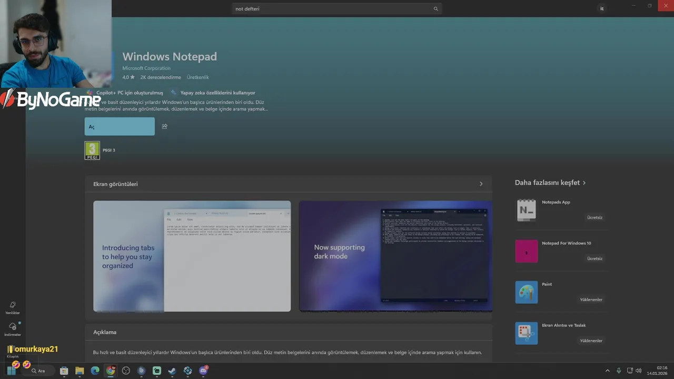
Task: Click the Windows Notepad title text
Action: coord(170,56)
